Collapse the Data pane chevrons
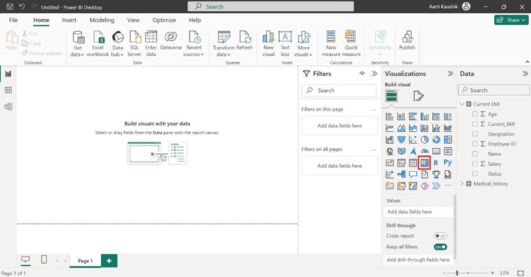Image resolution: width=531 pixels, height=277 pixels. click(525, 74)
